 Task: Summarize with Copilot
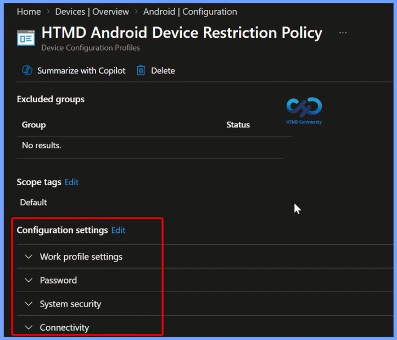pos(81,71)
